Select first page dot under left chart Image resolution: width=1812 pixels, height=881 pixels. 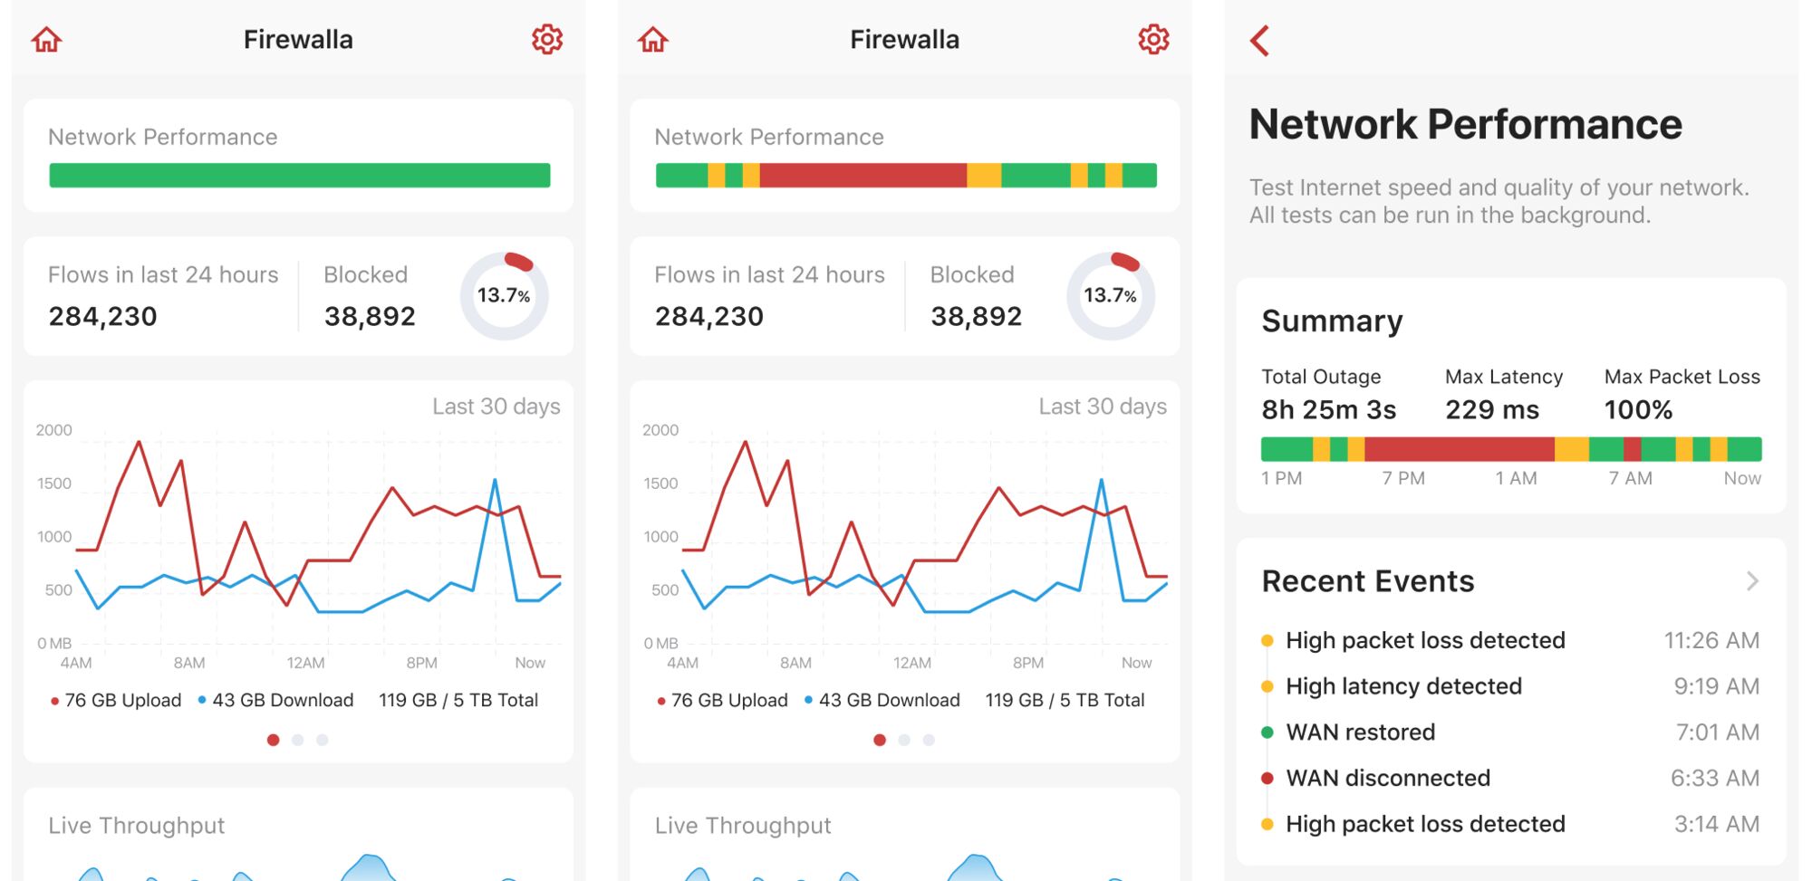[273, 740]
